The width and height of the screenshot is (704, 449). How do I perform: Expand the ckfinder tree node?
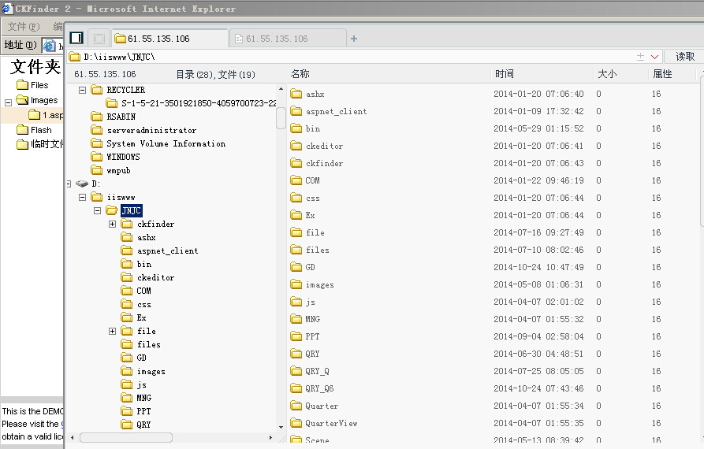pos(112,224)
